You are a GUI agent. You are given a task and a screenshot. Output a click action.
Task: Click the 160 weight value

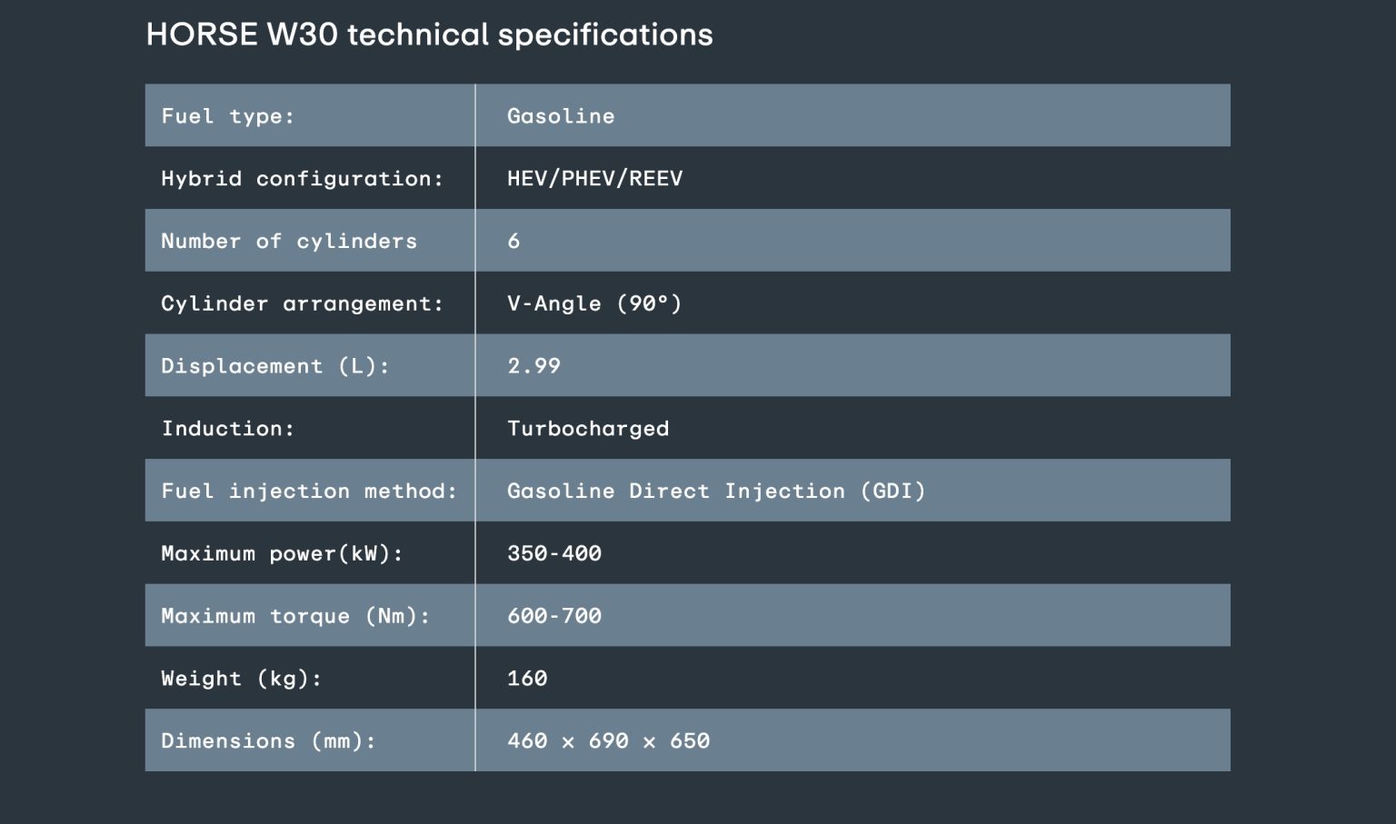pos(527,678)
